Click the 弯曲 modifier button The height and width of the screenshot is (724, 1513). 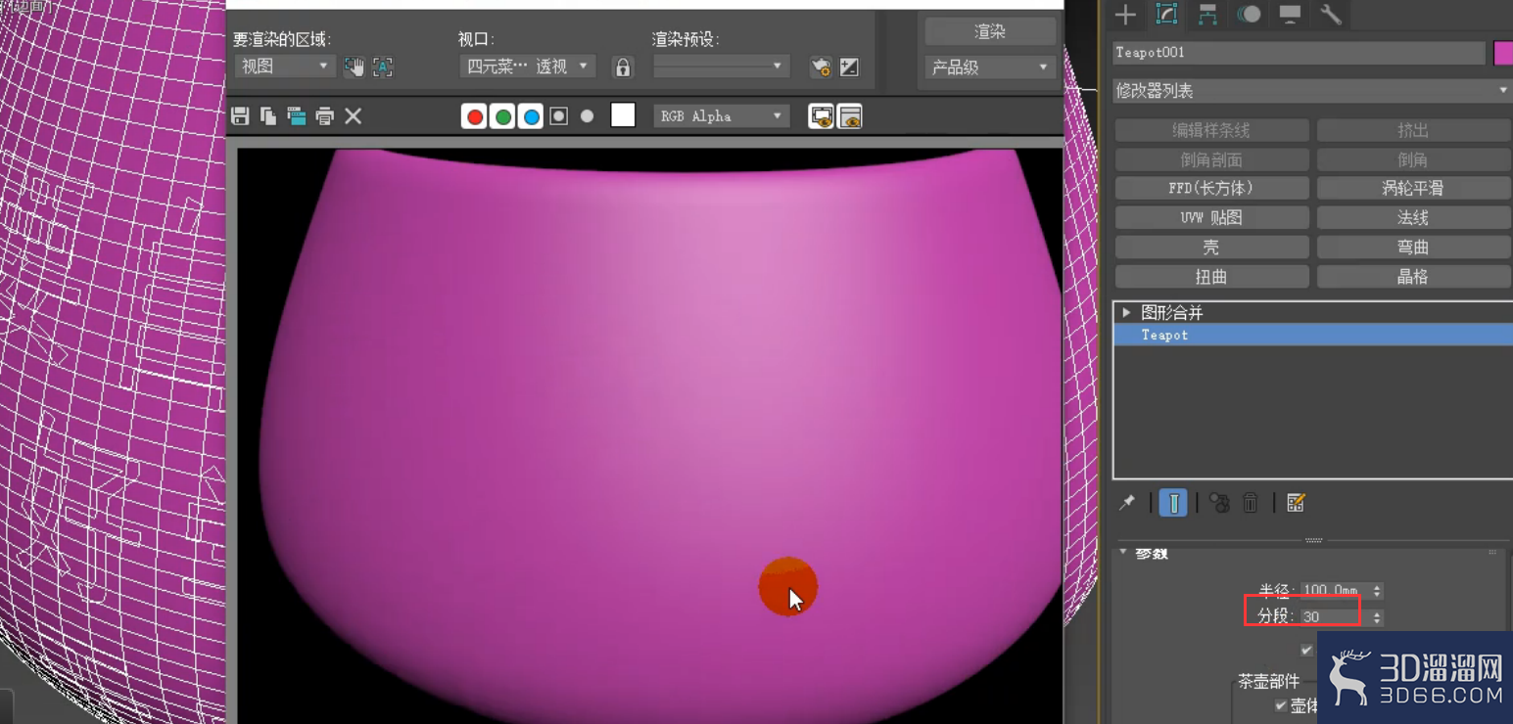click(1414, 248)
